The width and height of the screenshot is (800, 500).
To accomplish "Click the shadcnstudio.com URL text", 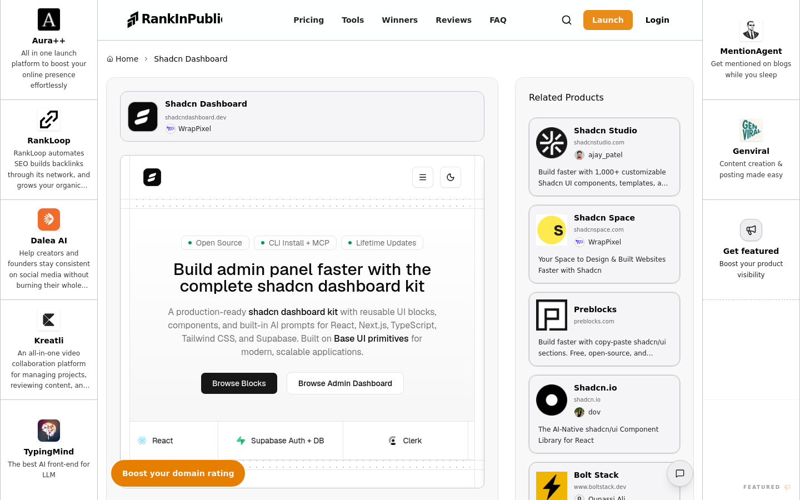I will tap(599, 142).
